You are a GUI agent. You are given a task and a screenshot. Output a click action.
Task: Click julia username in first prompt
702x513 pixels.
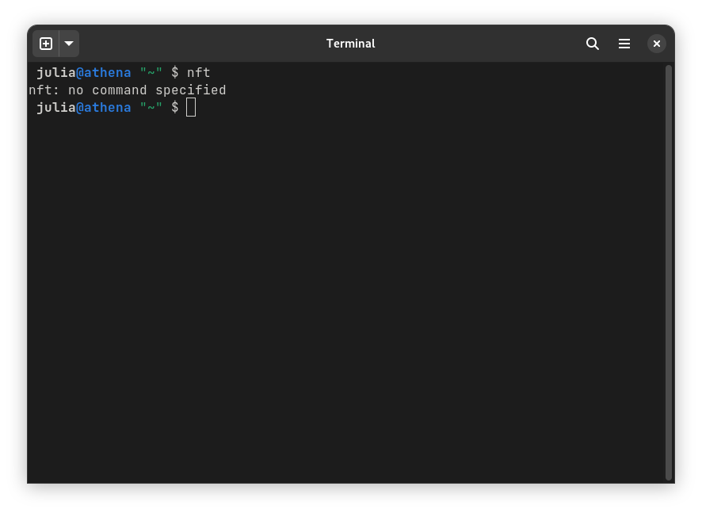point(56,73)
